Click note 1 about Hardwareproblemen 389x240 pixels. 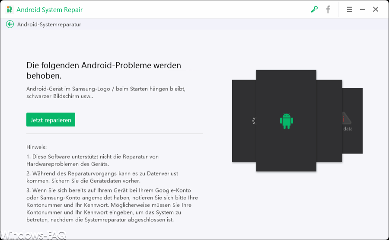92,160
